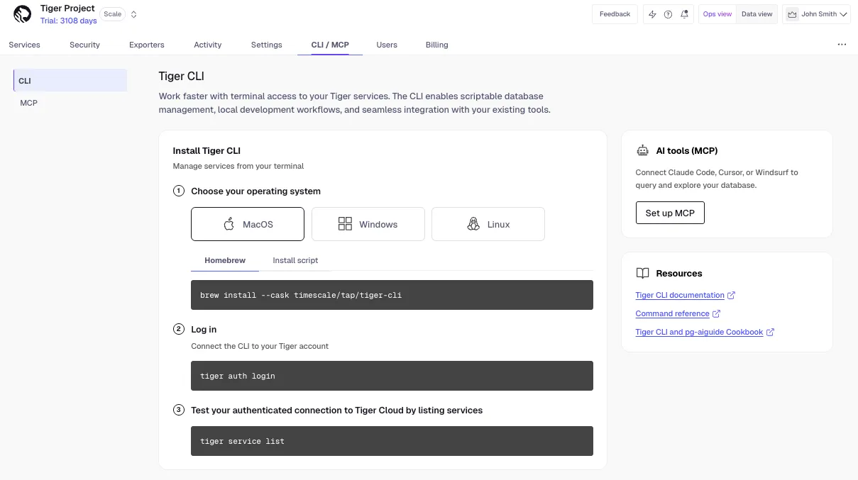The height and width of the screenshot is (480, 858).
Task: Open the three-dot more options menu
Action: 842,45
